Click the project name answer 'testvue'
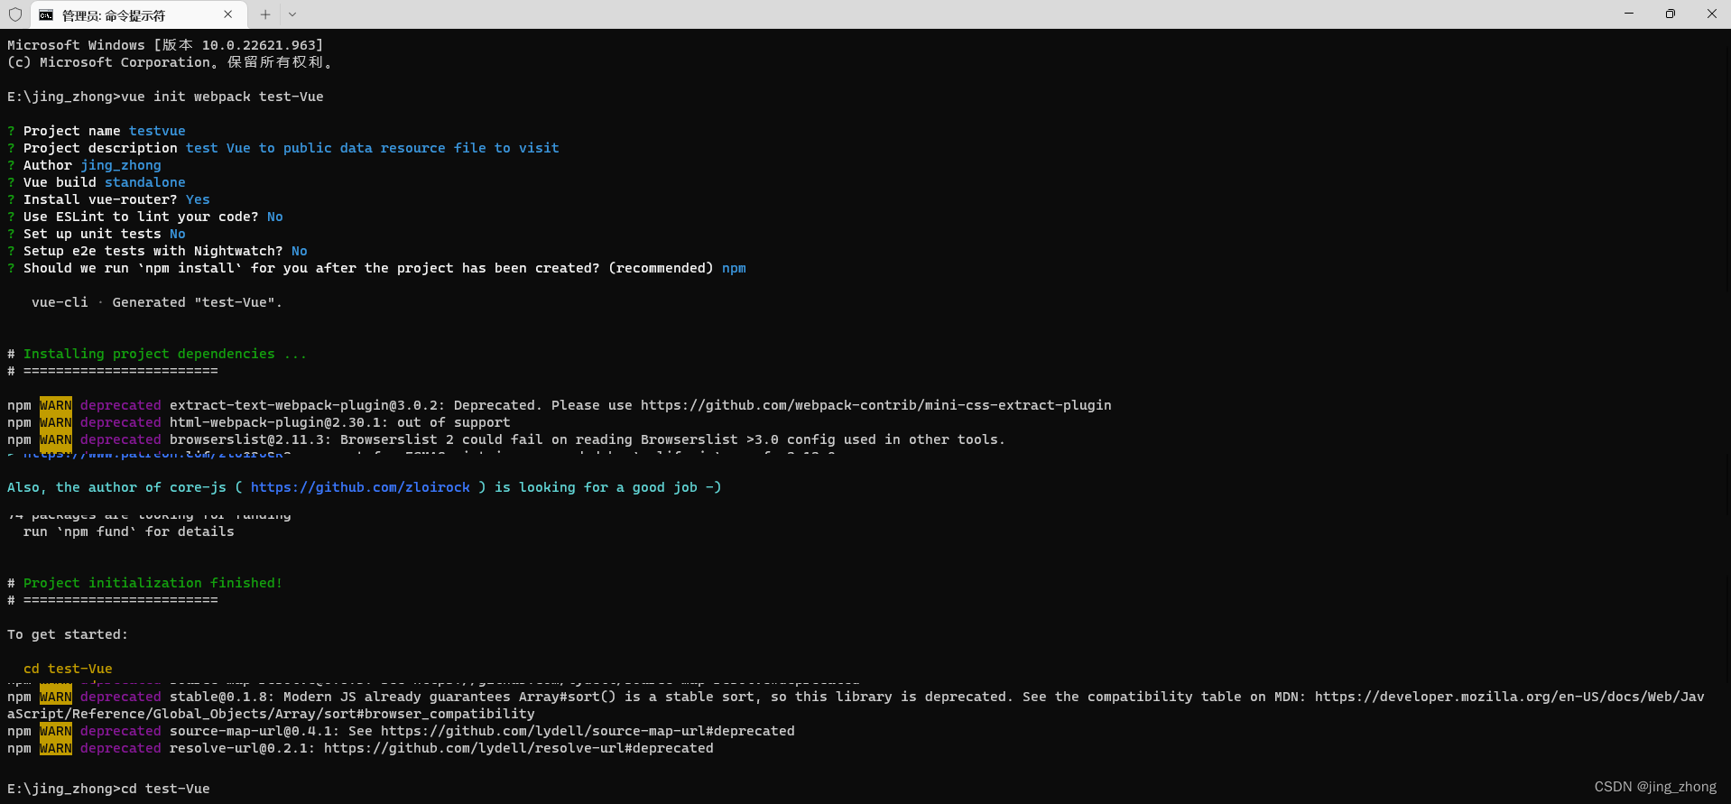 click(x=157, y=131)
